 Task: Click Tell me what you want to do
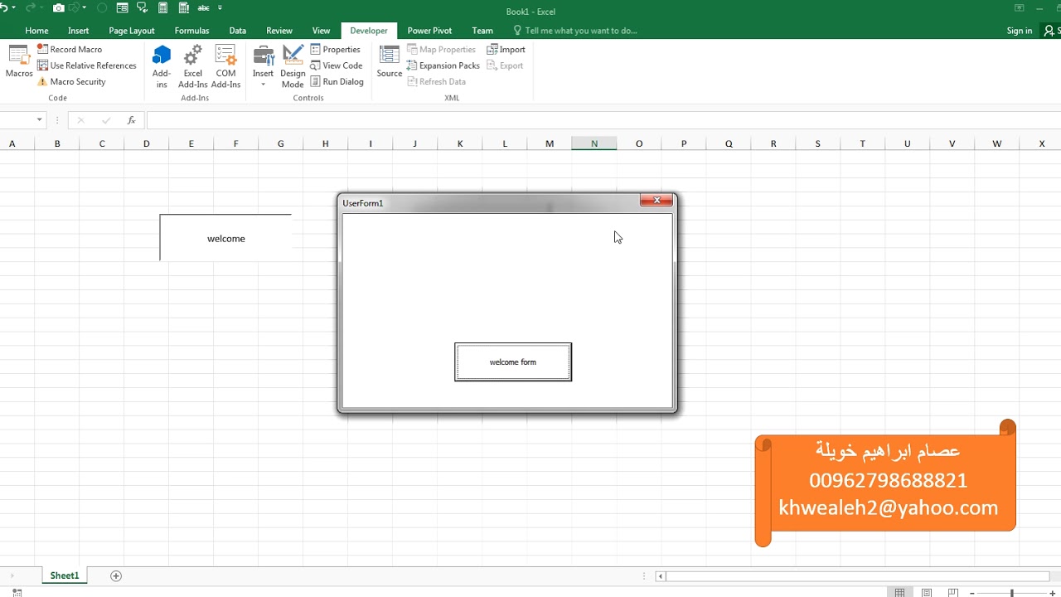pos(575,31)
